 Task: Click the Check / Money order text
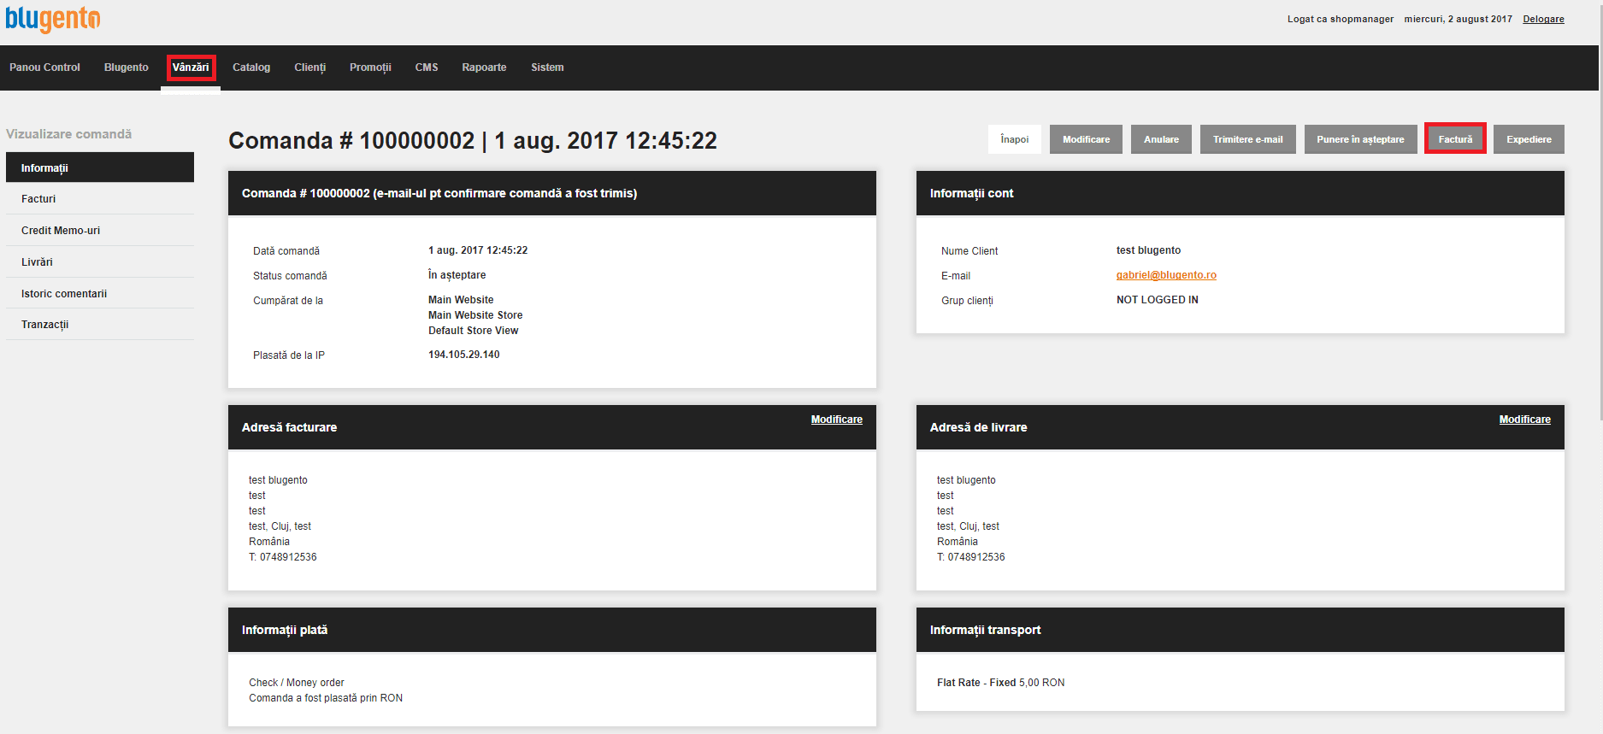coord(297,683)
